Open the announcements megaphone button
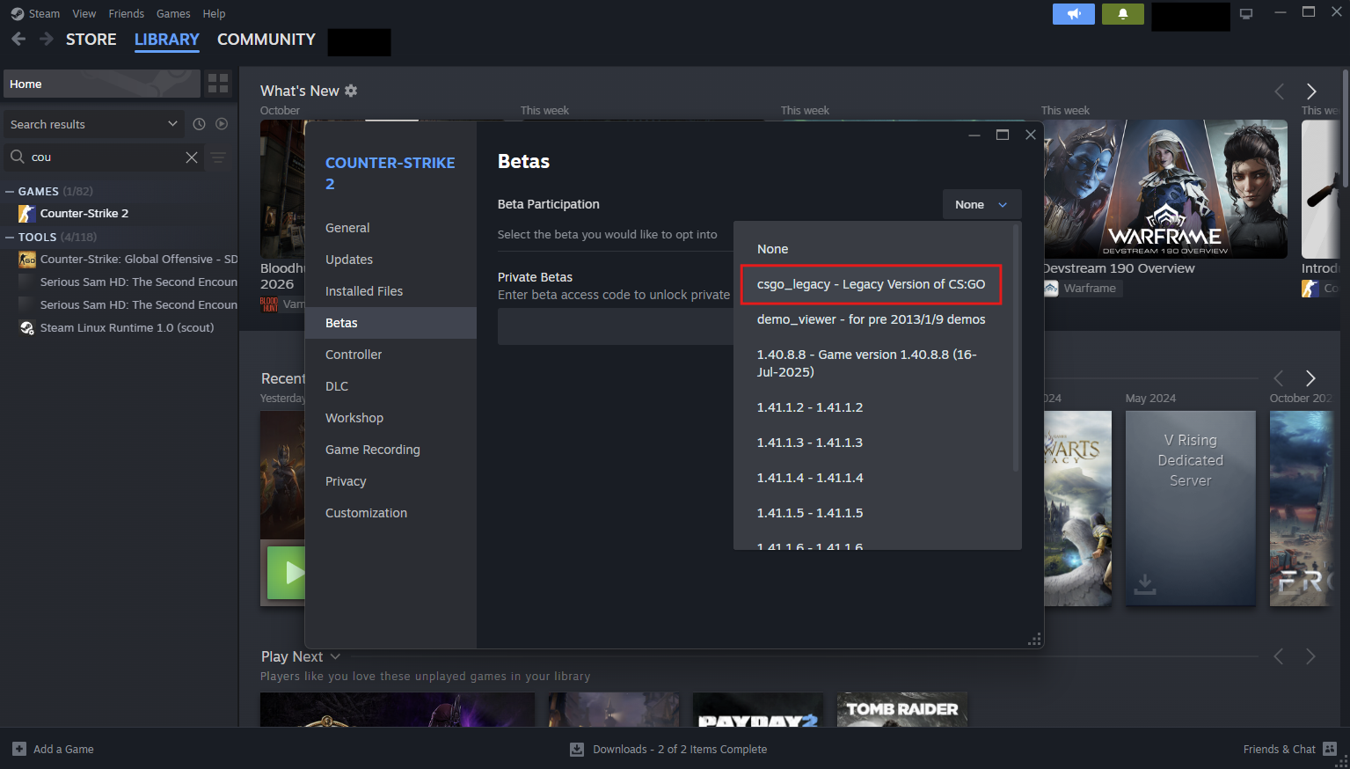 [x=1074, y=14]
